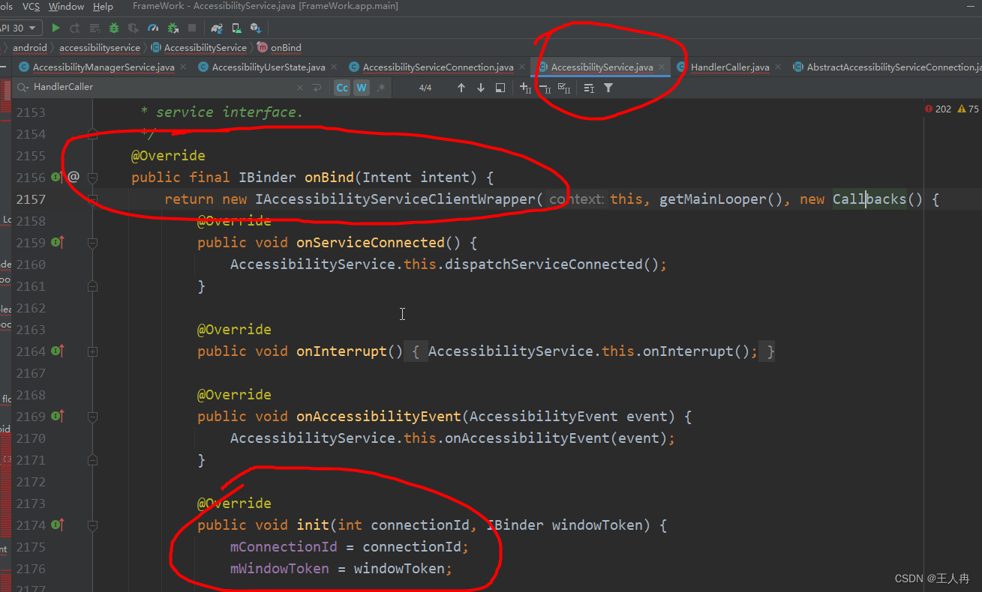Open SDK Manager download-cube icon
The height and width of the screenshot is (592, 982).
255,28
